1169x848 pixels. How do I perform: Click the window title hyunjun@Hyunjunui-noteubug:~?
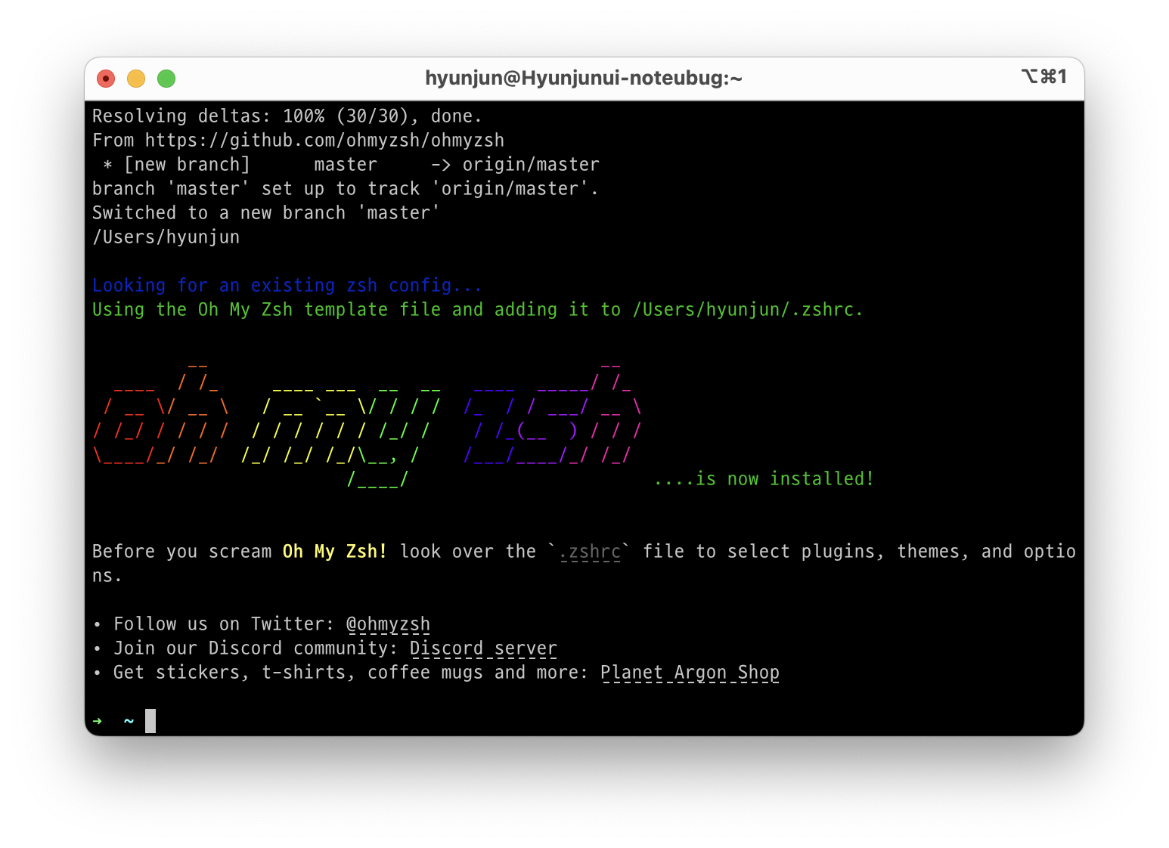(584, 78)
